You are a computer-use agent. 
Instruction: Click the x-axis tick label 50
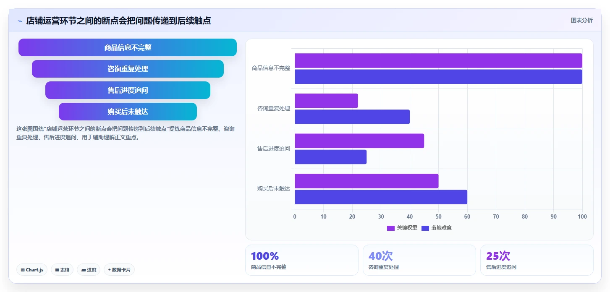(438, 216)
